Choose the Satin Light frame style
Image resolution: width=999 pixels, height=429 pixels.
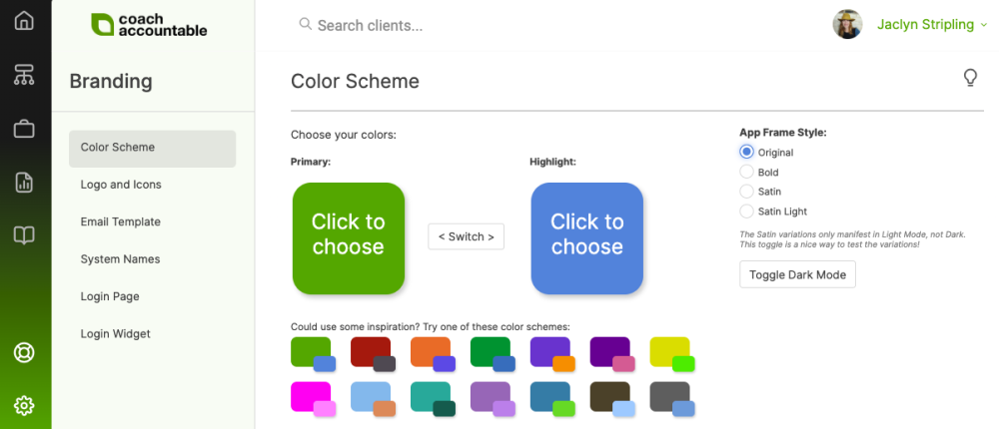click(746, 212)
